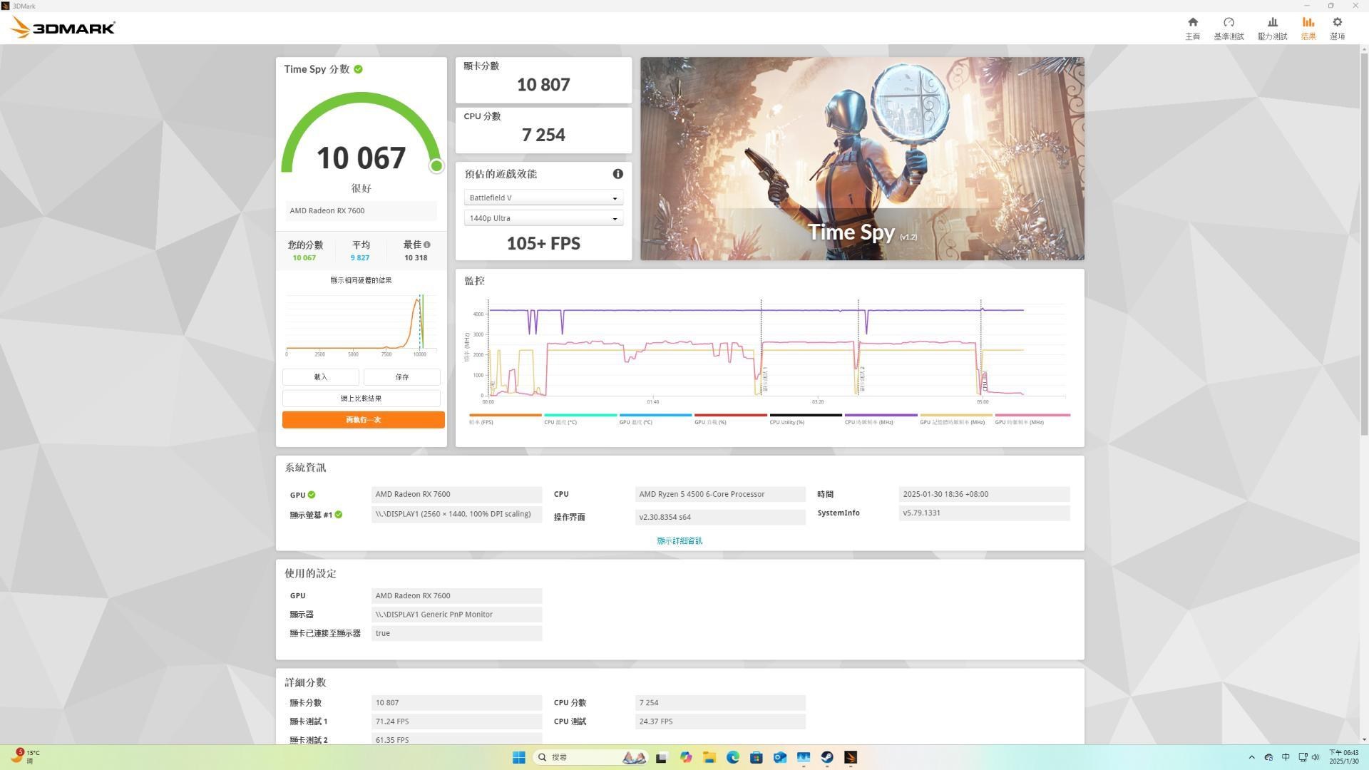1369x770 pixels.
Task: Go to the Home page icon
Action: click(1192, 22)
